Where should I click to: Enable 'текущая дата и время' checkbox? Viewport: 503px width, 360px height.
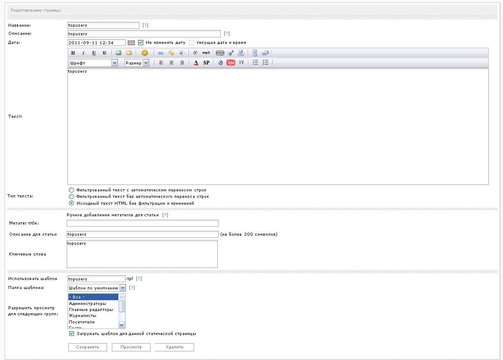pyautogui.click(x=191, y=43)
